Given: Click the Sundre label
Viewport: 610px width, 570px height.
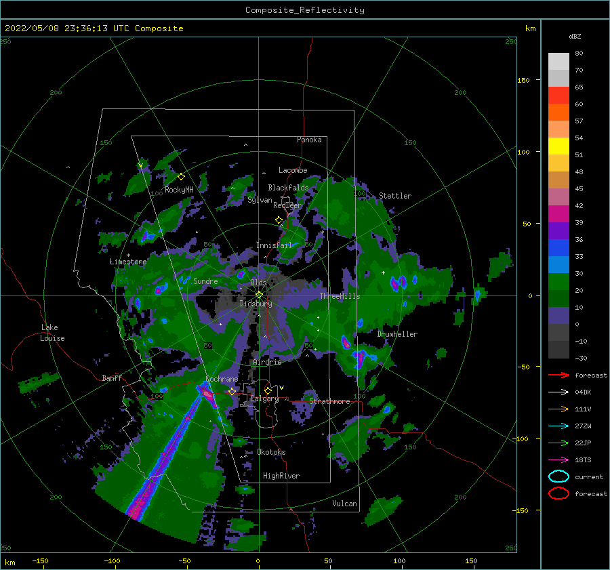Looking at the screenshot, I should 205,281.
